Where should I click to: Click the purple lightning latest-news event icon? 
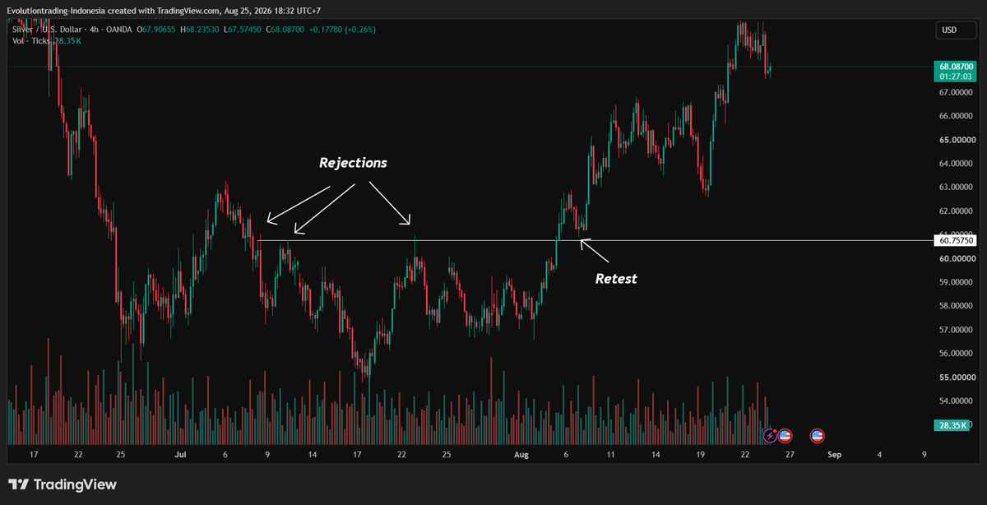(x=771, y=436)
